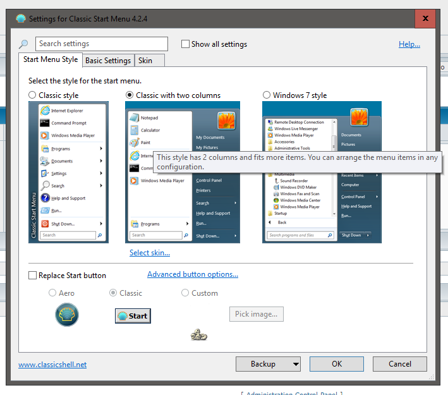Viewport: 448px width, 395px height.
Task: Click the Cancel button
Action: (400, 364)
